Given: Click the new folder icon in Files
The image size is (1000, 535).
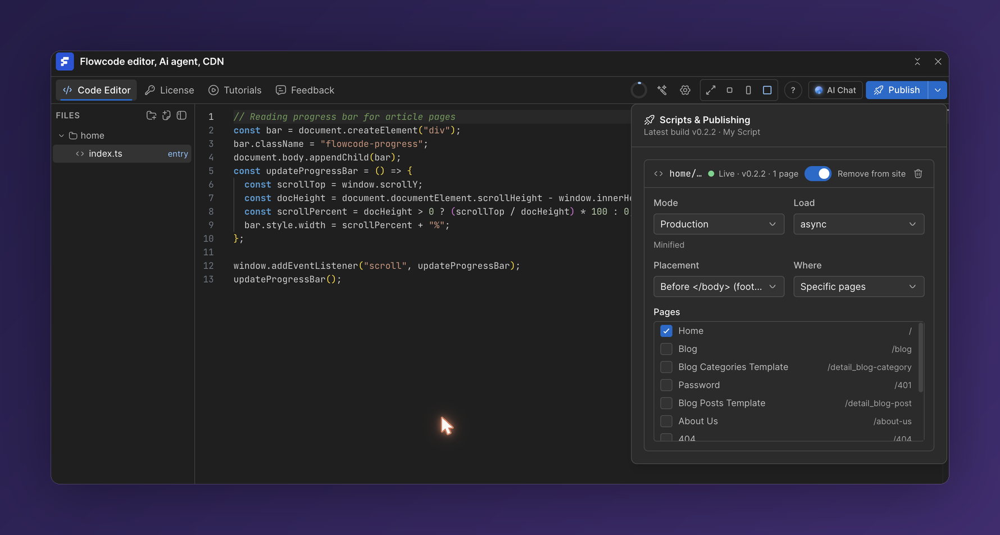Looking at the screenshot, I should 151,115.
